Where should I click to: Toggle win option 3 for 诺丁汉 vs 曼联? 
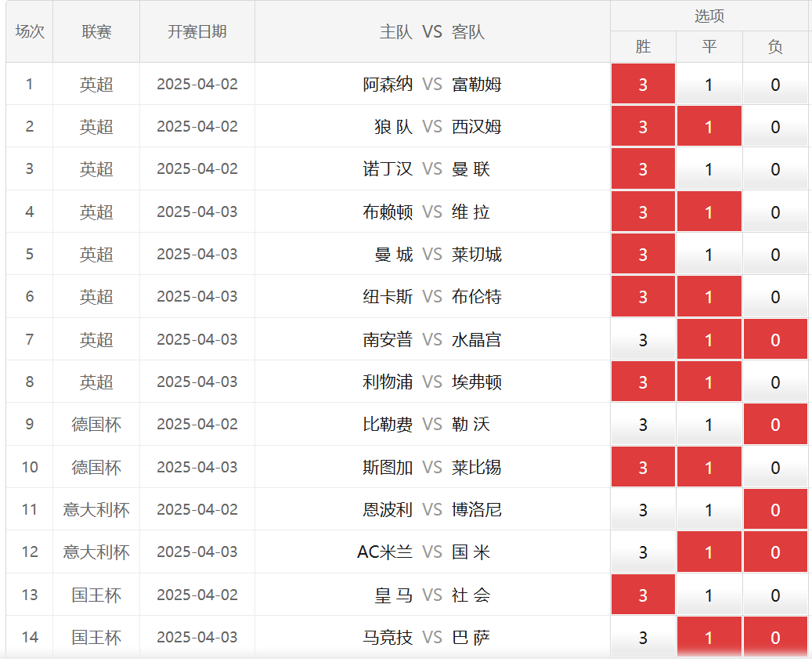click(643, 169)
